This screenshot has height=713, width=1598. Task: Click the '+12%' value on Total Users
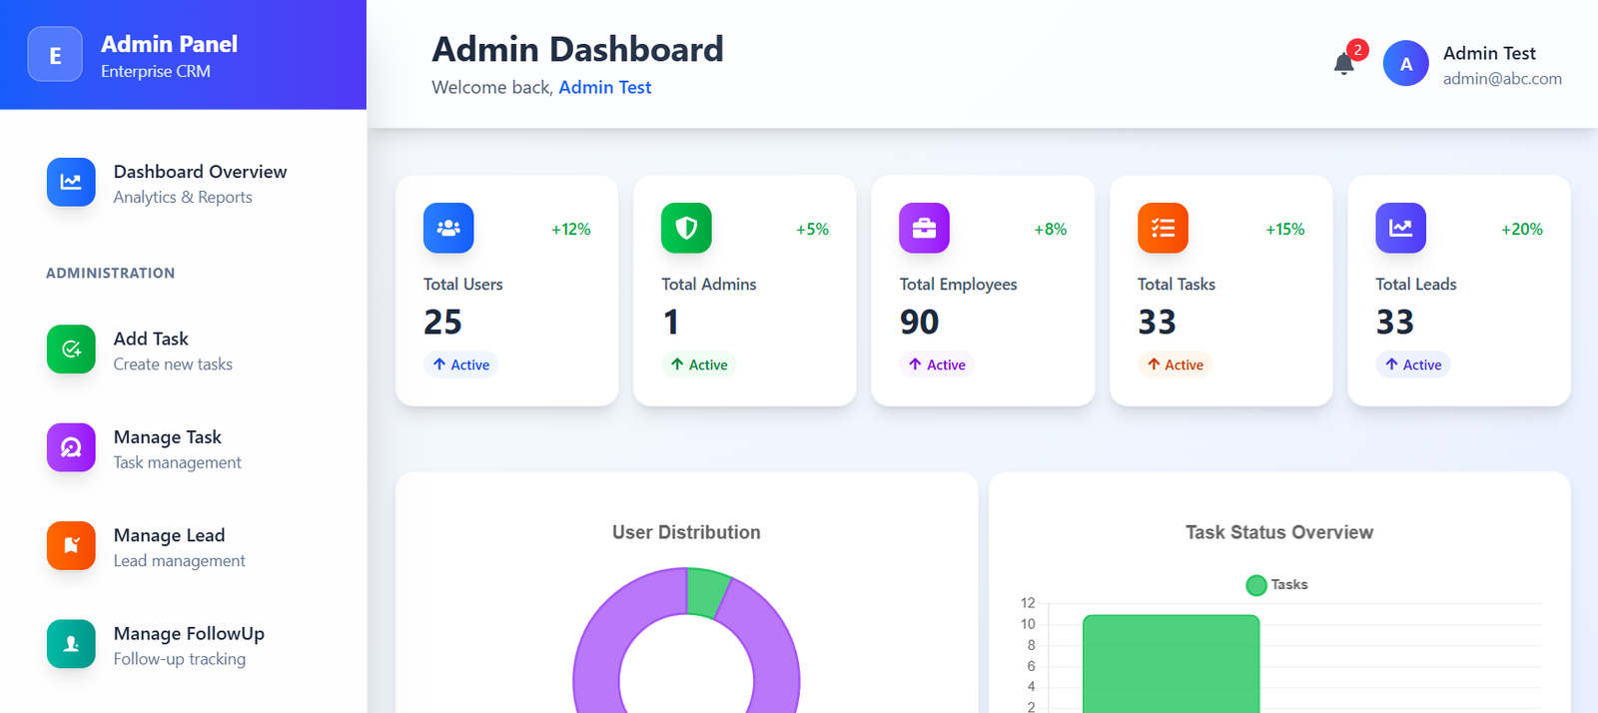(571, 229)
